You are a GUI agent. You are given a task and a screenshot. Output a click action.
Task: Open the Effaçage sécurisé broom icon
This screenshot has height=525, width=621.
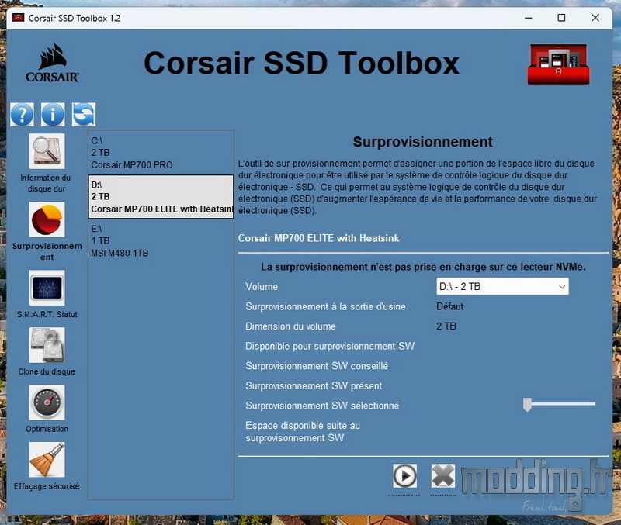tap(47, 460)
